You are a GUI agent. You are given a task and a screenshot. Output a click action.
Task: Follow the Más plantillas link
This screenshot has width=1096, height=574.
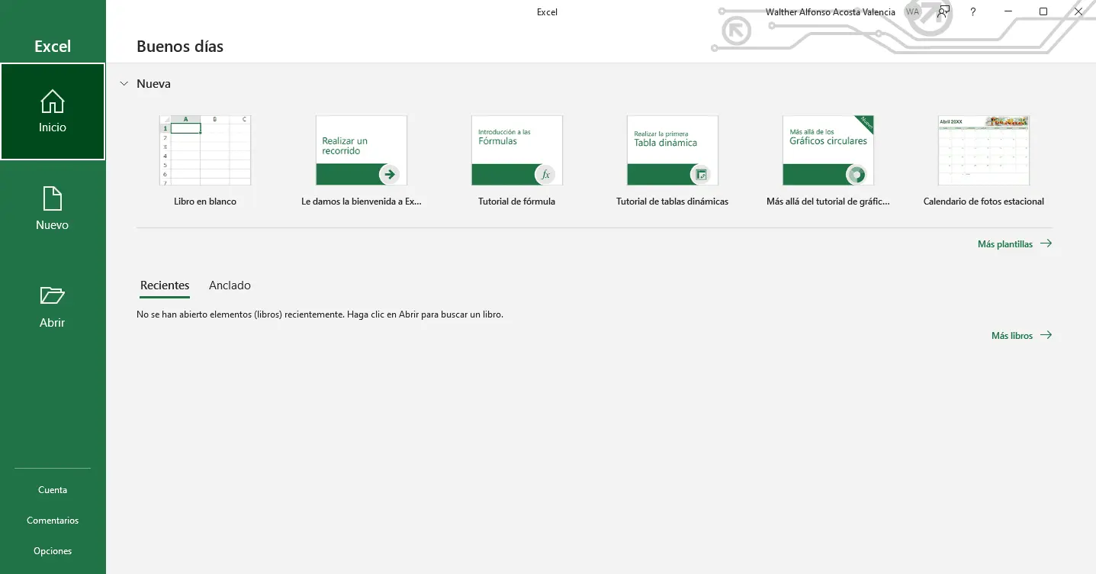(x=1014, y=244)
